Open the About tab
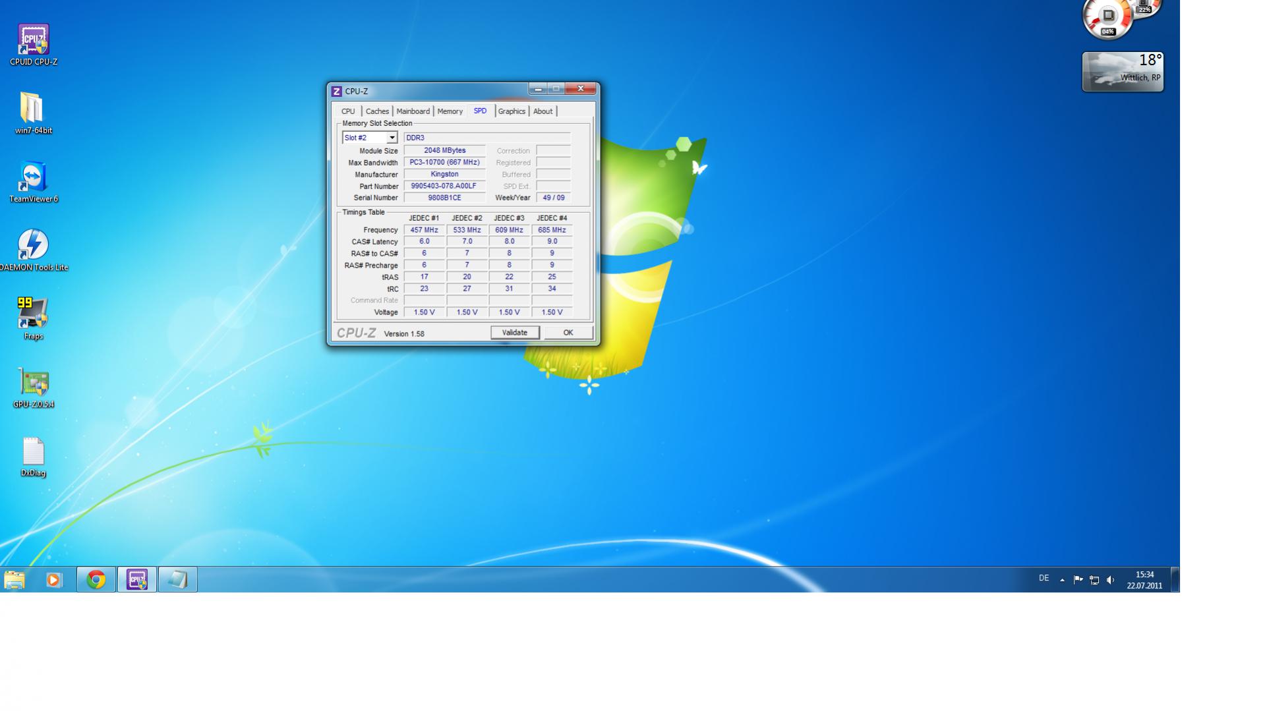 pyautogui.click(x=543, y=111)
